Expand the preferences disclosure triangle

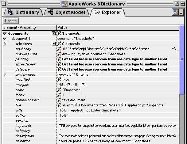click(x=5, y=74)
